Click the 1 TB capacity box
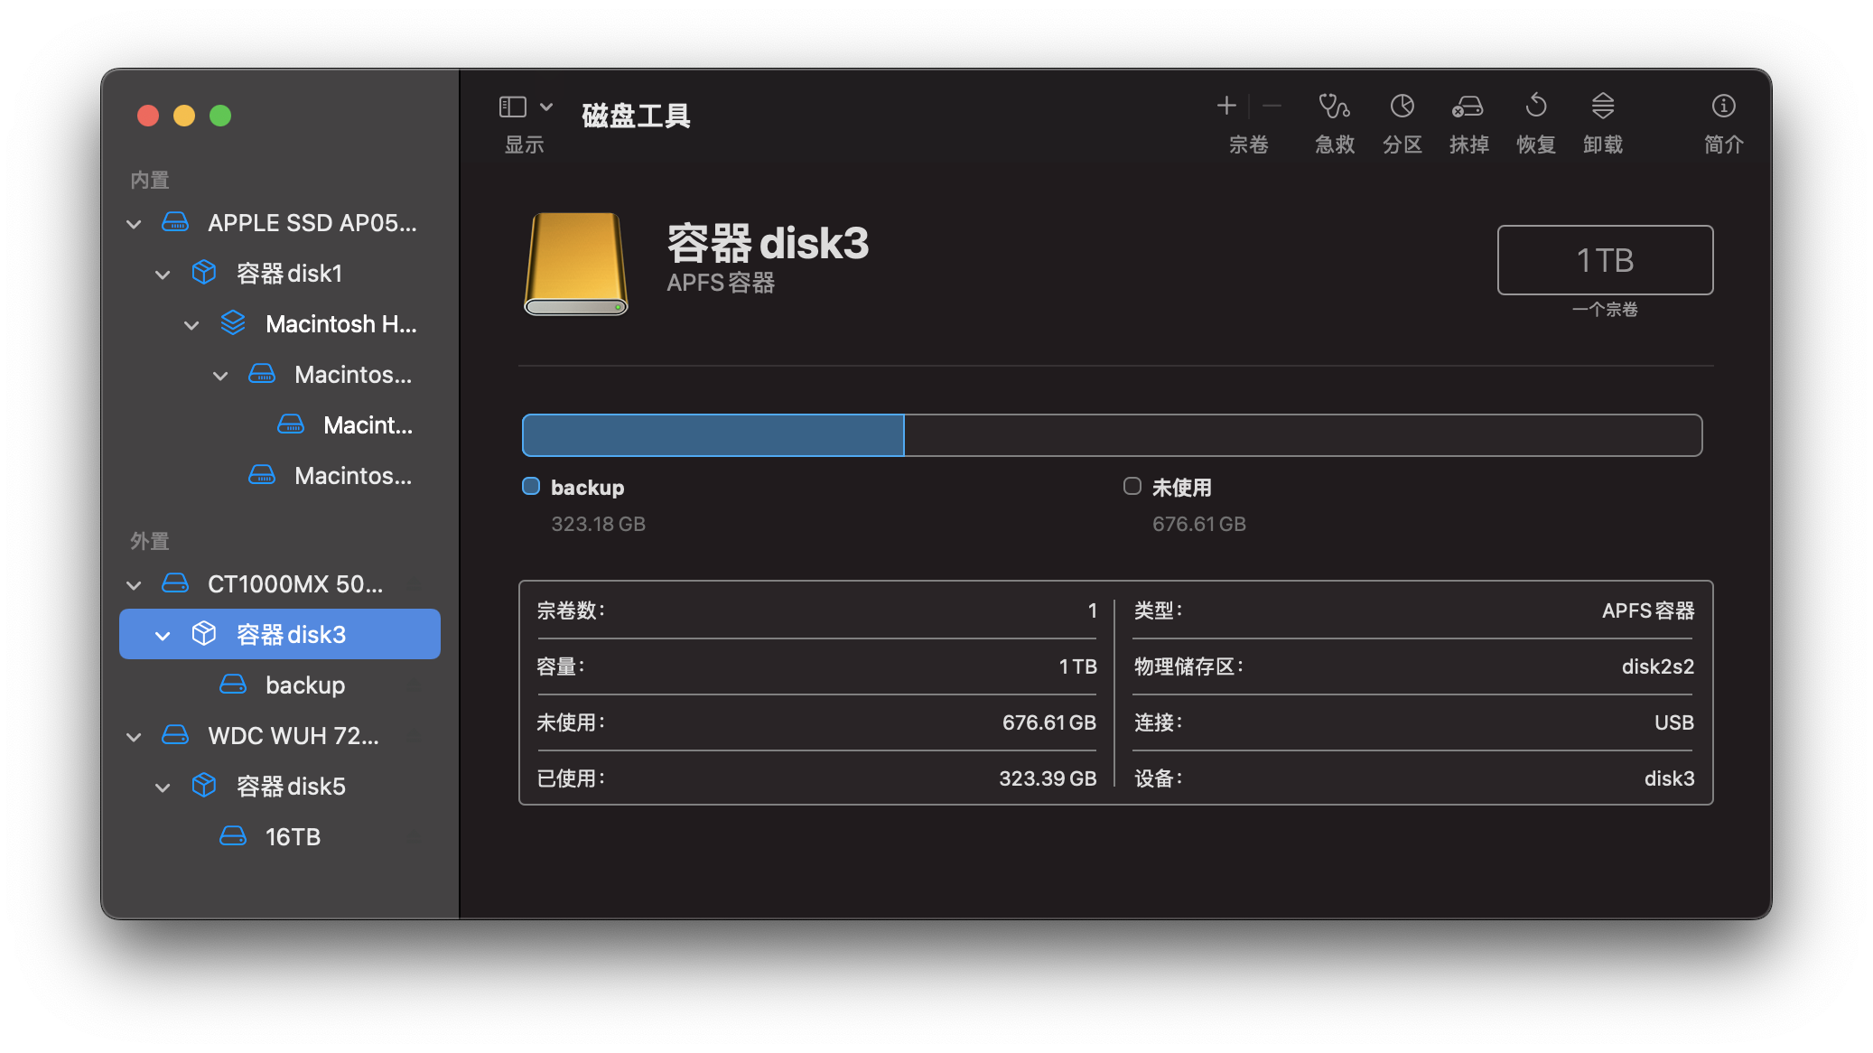The height and width of the screenshot is (1053, 1873). pyautogui.click(x=1605, y=260)
